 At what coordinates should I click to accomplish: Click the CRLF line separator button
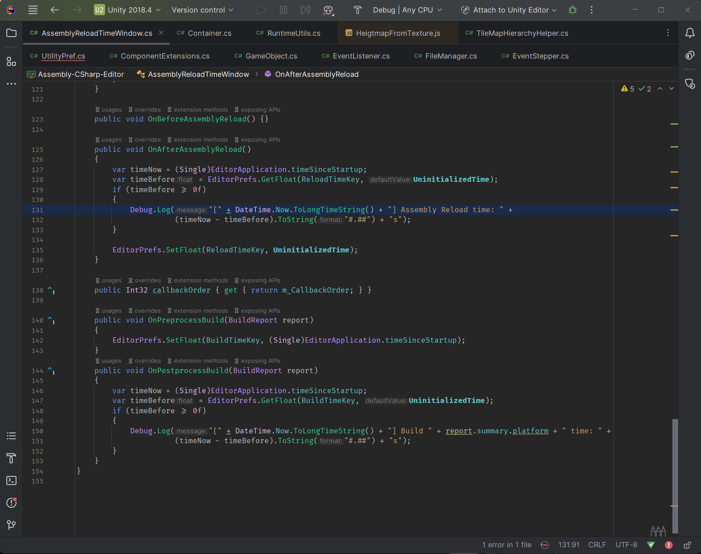[x=597, y=545]
